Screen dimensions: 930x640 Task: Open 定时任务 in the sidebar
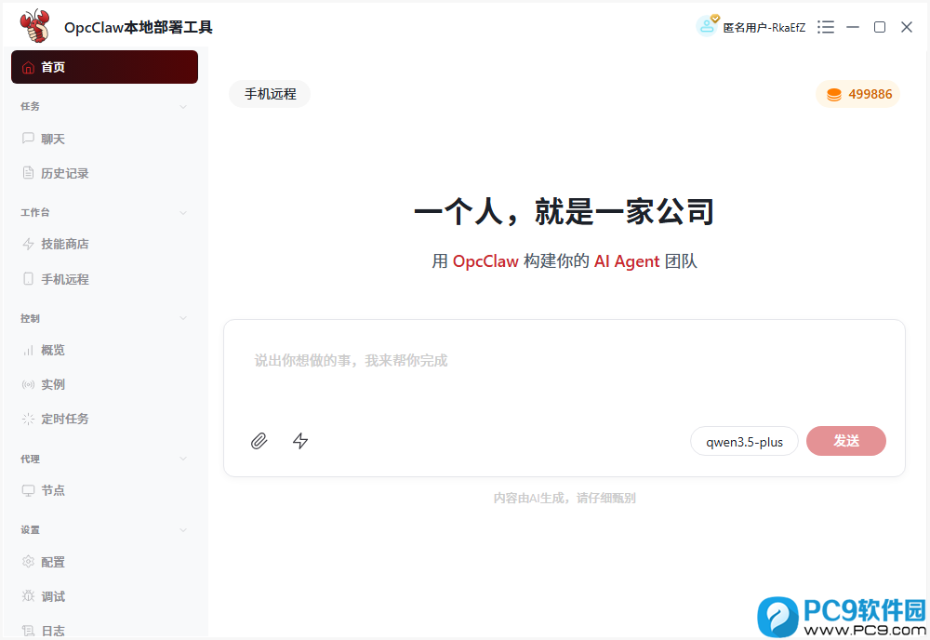[64, 419]
